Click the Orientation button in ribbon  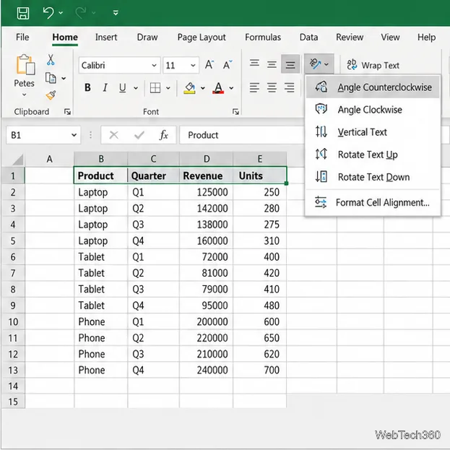(x=319, y=64)
